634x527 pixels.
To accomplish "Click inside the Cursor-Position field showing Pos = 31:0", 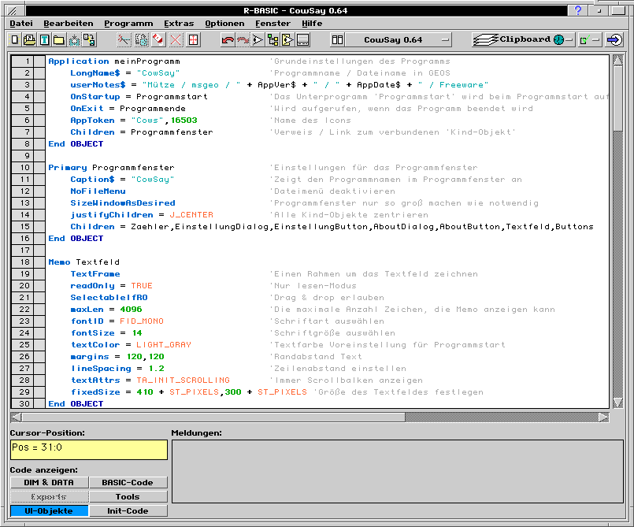I will tap(87, 449).
